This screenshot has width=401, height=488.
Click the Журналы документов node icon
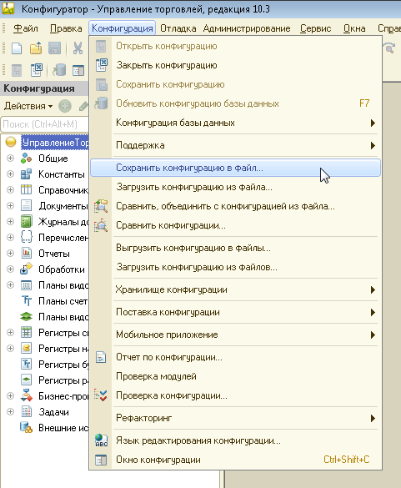[x=26, y=221]
